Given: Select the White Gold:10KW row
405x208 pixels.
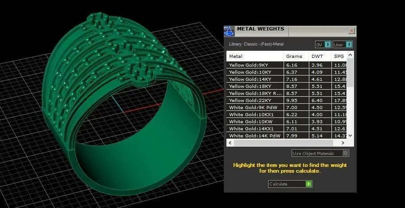Looking at the screenshot, I should click(287, 121).
